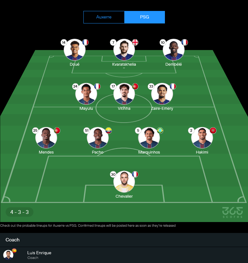This screenshot has width=248, height=263.
Task: Open Mayulu's player avatar
Action: [86, 94]
